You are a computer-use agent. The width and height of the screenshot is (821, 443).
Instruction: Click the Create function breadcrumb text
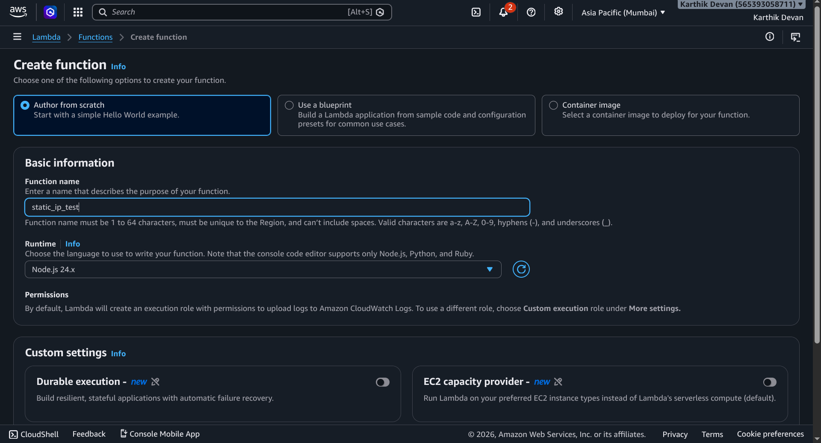(159, 37)
